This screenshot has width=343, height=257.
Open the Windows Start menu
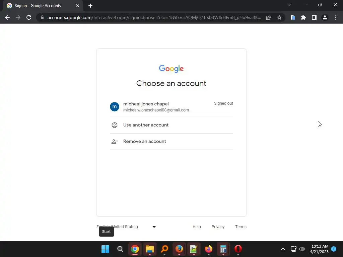click(105, 249)
